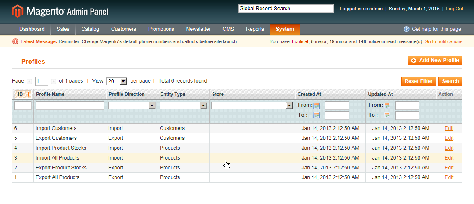The height and width of the screenshot is (204, 474).
Task: Open the Customers menu
Action: 124,29
